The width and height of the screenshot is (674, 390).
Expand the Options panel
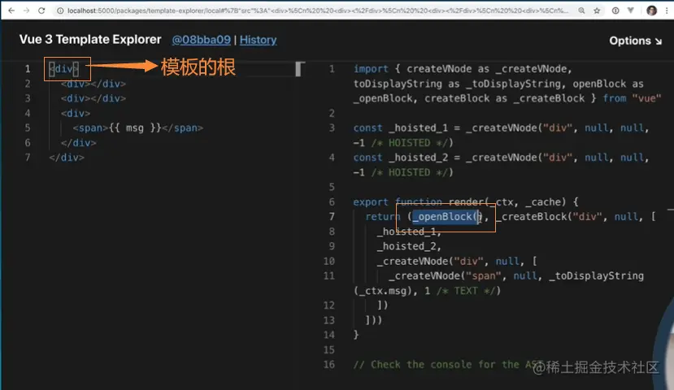pos(635,41)
